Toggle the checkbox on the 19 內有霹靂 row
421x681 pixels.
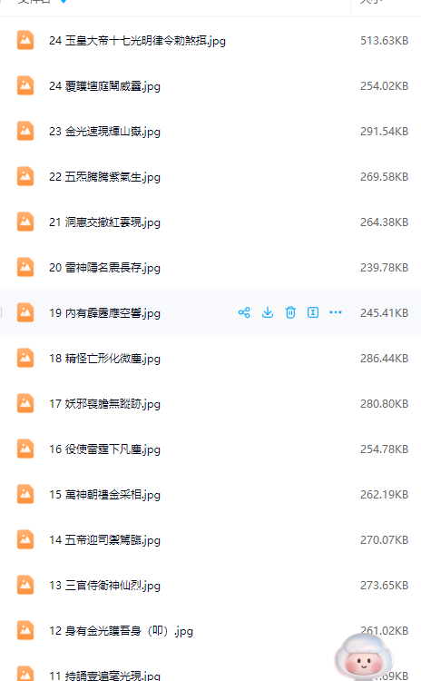pos(0,312)
